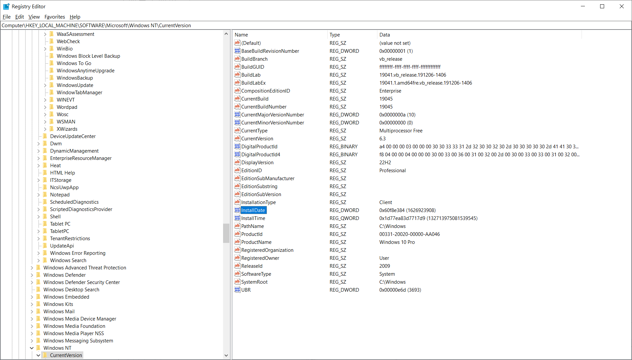The height and width of the screenshot is (360, 632).
Task: Click the Registry Editor title bar icon
Action: point(6,6)
